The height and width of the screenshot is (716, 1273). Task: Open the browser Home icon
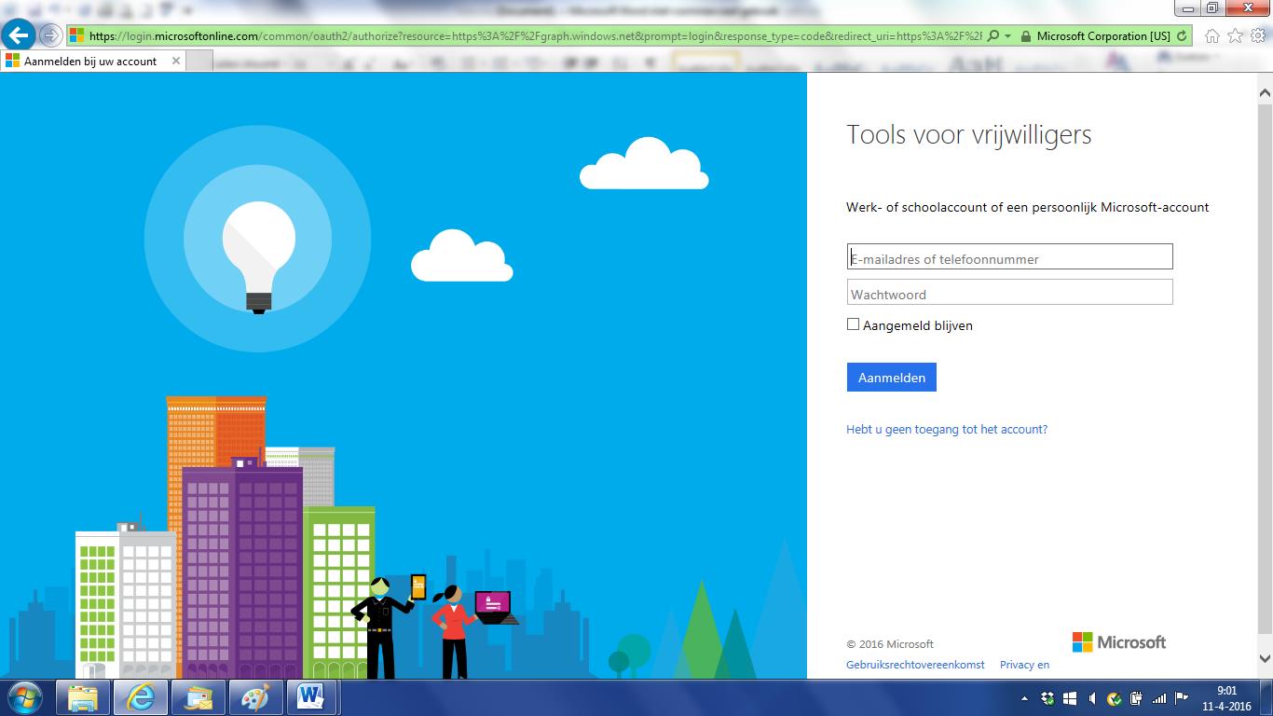pyautogui.click(x=1211, y=36)
